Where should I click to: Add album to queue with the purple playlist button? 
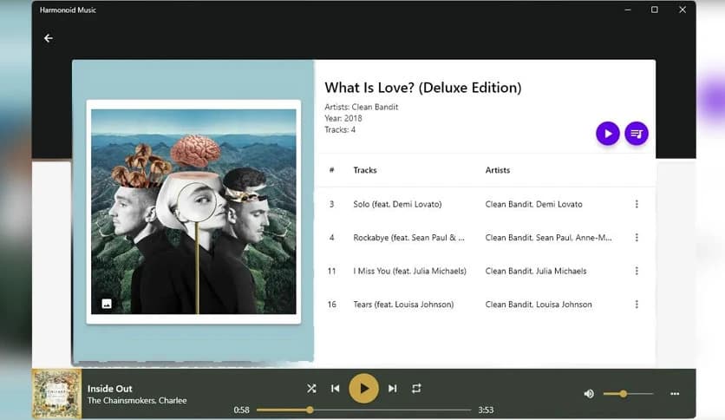(637, 134)
